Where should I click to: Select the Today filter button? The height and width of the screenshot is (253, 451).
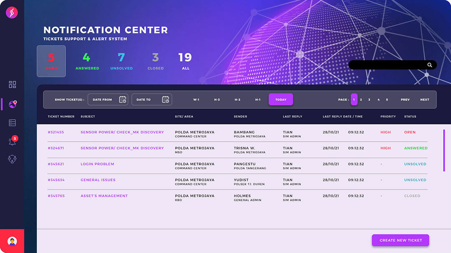pos(281,100)
